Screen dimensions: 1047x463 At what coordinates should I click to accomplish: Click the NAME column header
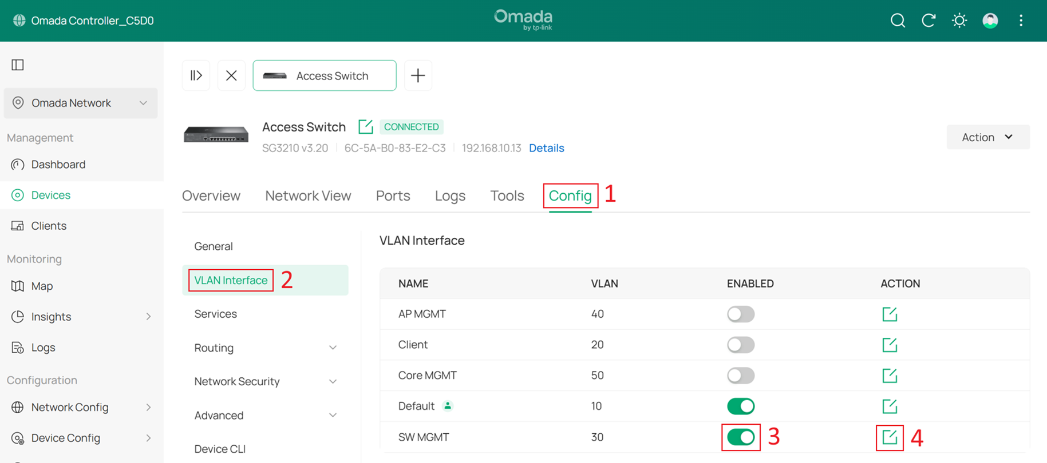click(x=413, y=284)
